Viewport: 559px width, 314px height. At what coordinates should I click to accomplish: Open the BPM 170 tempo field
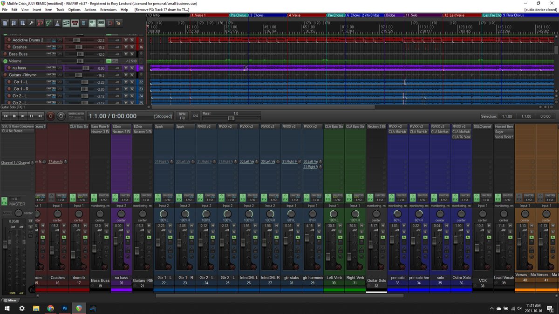coord(182,116)
